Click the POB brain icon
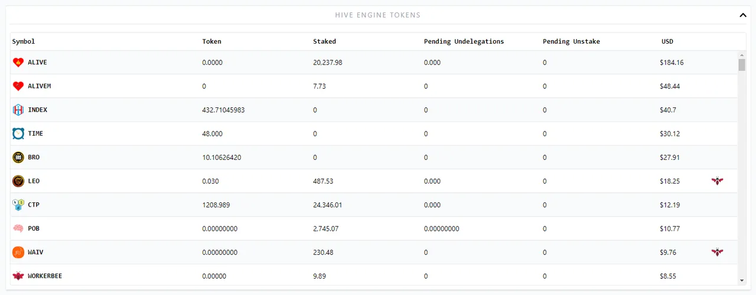The width and height of the screenshot is (756, 295). [18, 228]
